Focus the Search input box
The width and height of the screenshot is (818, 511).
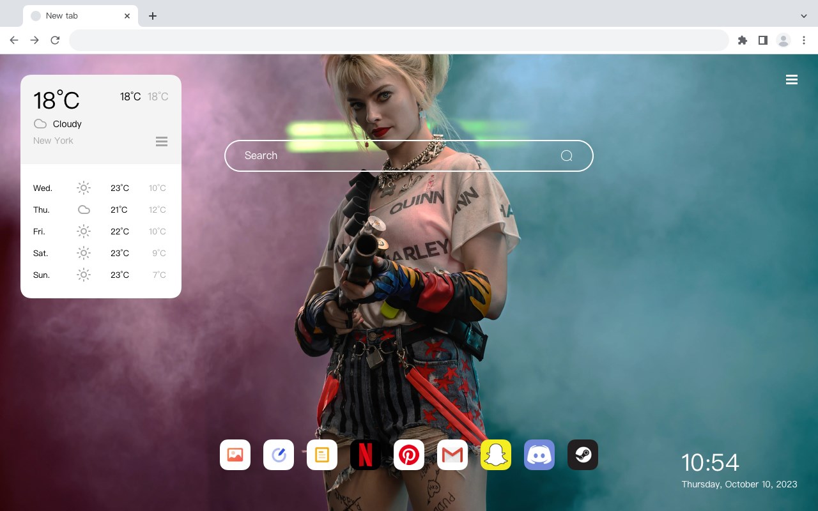(409, 156)
